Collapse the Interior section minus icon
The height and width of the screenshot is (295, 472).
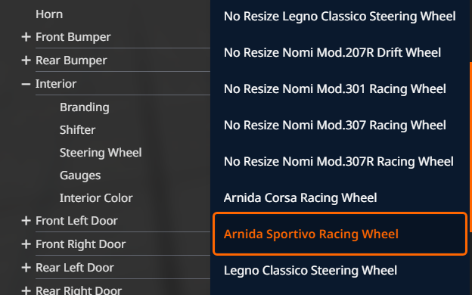pos(26,84)
